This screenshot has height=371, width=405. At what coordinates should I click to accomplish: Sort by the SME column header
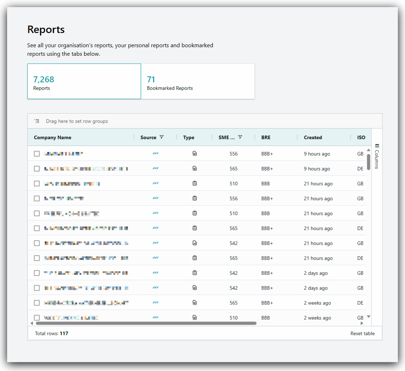[227, 137]
